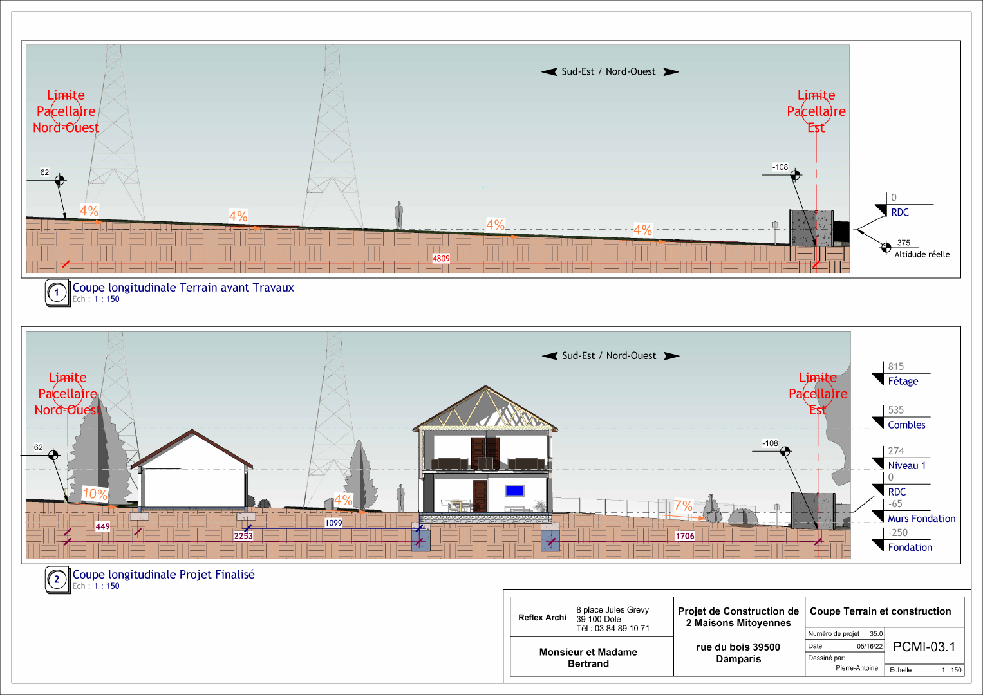This screenshot has height=695, width=983.
Task: Click the Altitude réelle 375 elevation symbol
Action: pyautogui.click(x=886, y=248)
